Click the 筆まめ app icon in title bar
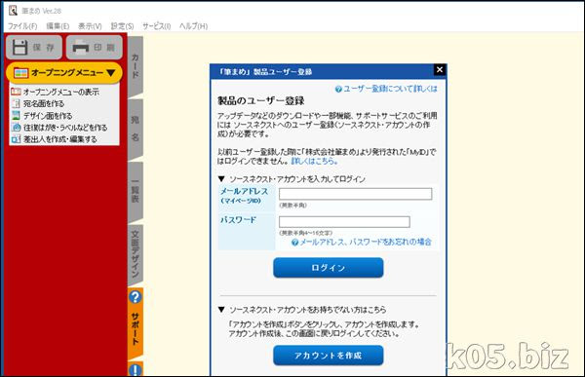 (x=13, y=11)
